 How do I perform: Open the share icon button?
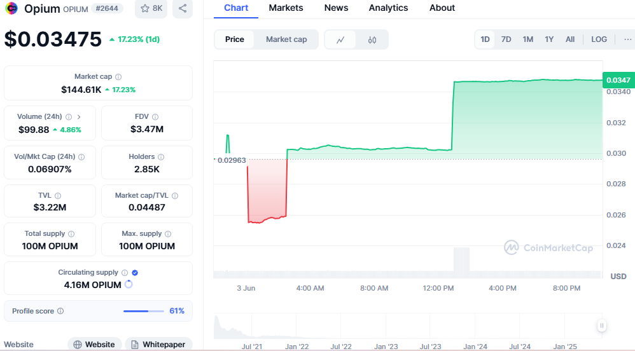183,8
